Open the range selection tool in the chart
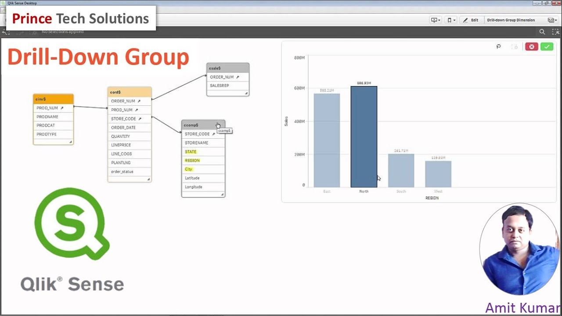Screen dimensions: 562x316 (515, 47)
